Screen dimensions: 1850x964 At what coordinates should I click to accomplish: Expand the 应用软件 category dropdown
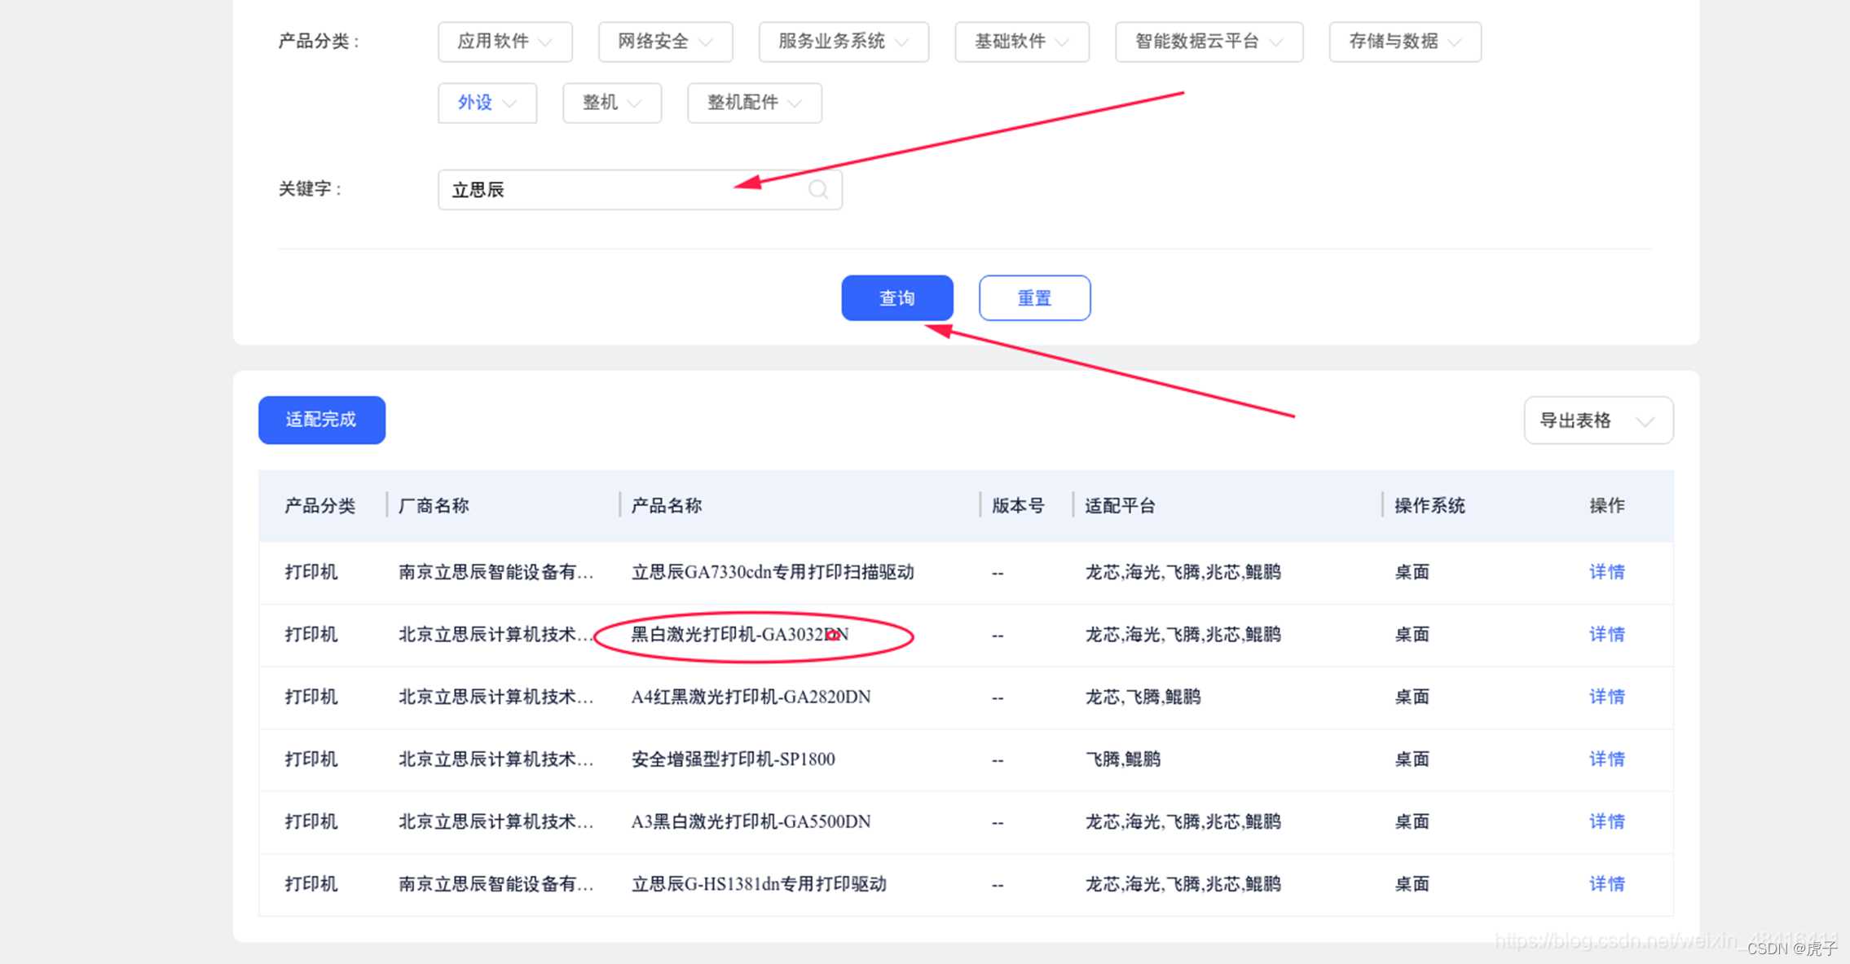[504, 42]
